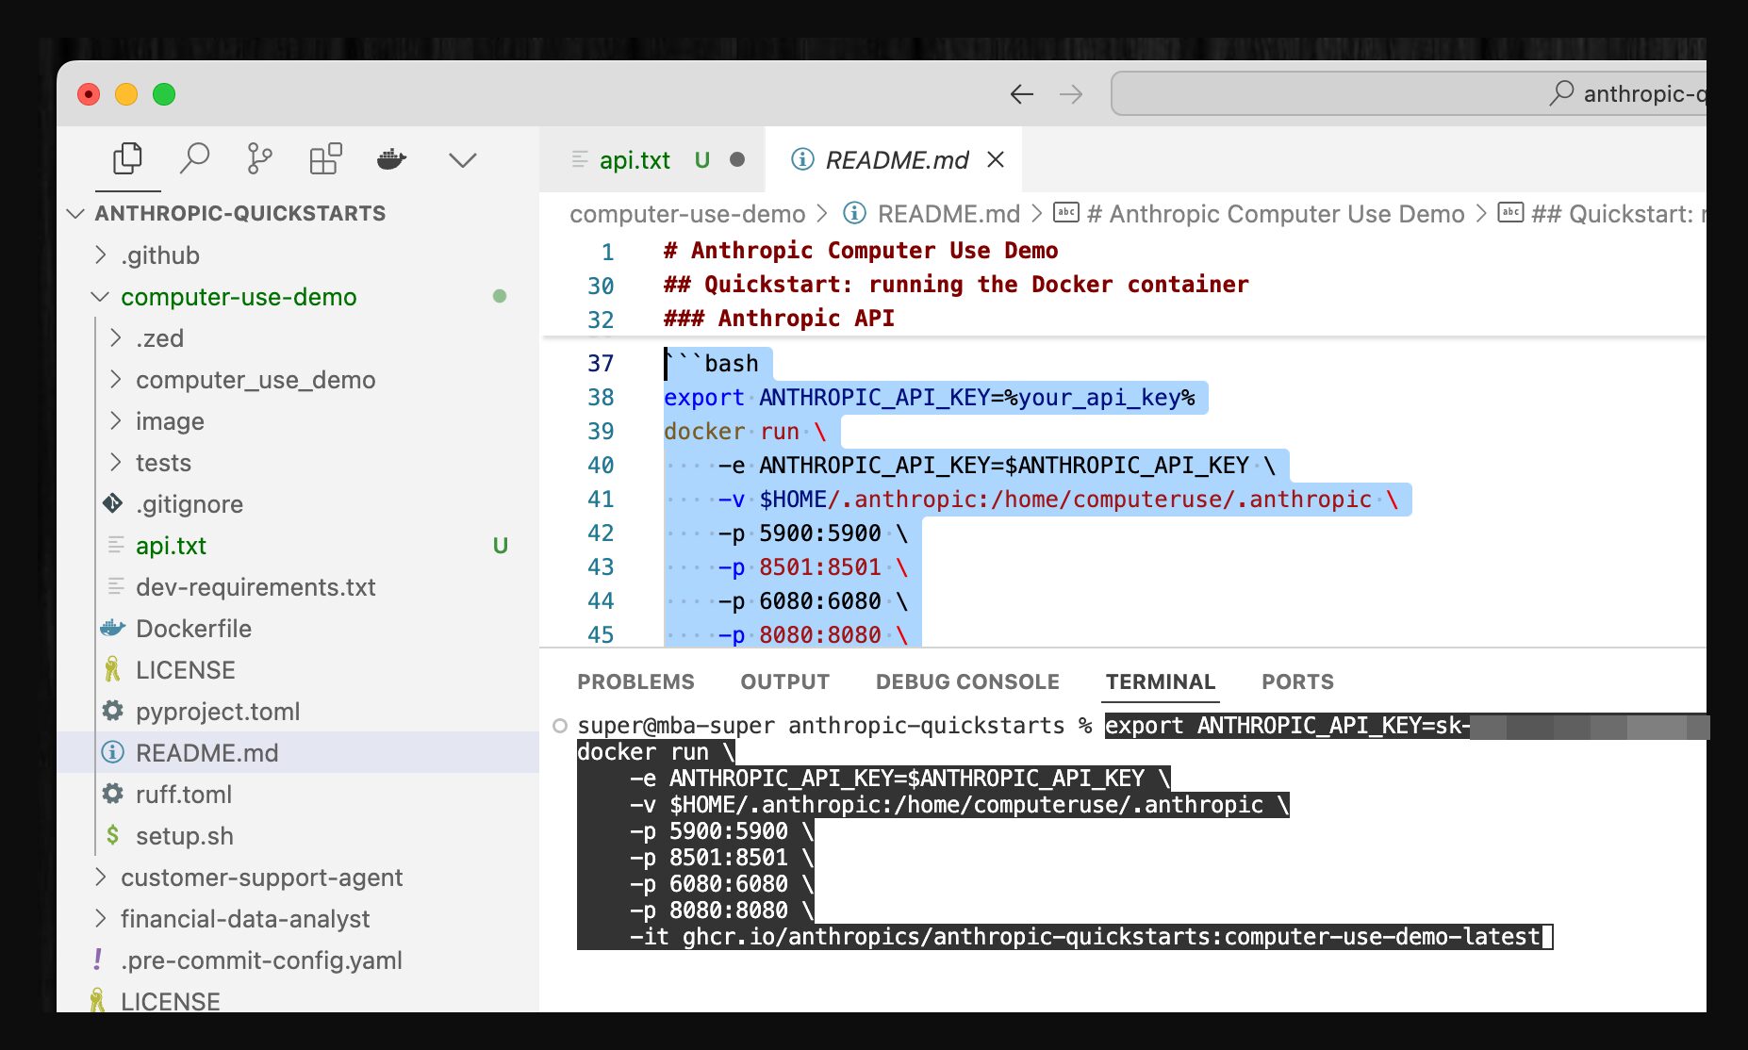Click the go forward navigation arrow
Image resolution: width=1748 pixels, height=1050 pixels.
point(1071,94)
